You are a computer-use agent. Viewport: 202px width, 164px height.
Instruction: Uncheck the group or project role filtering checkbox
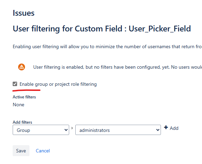[x=15, y=84]
